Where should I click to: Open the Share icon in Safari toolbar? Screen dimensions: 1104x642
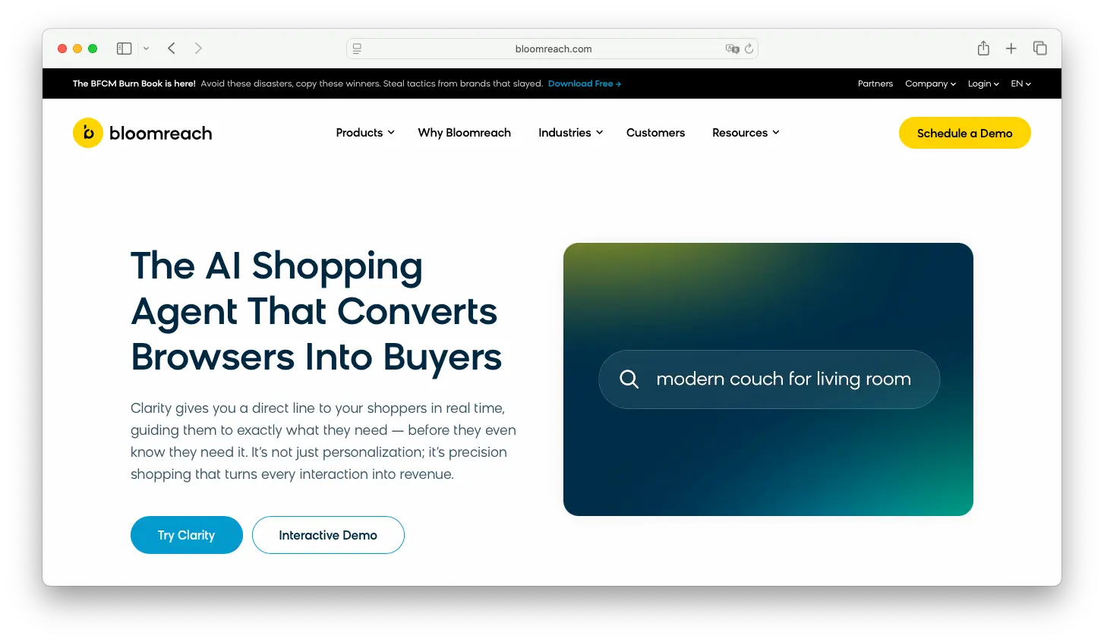tap(983, 48)
